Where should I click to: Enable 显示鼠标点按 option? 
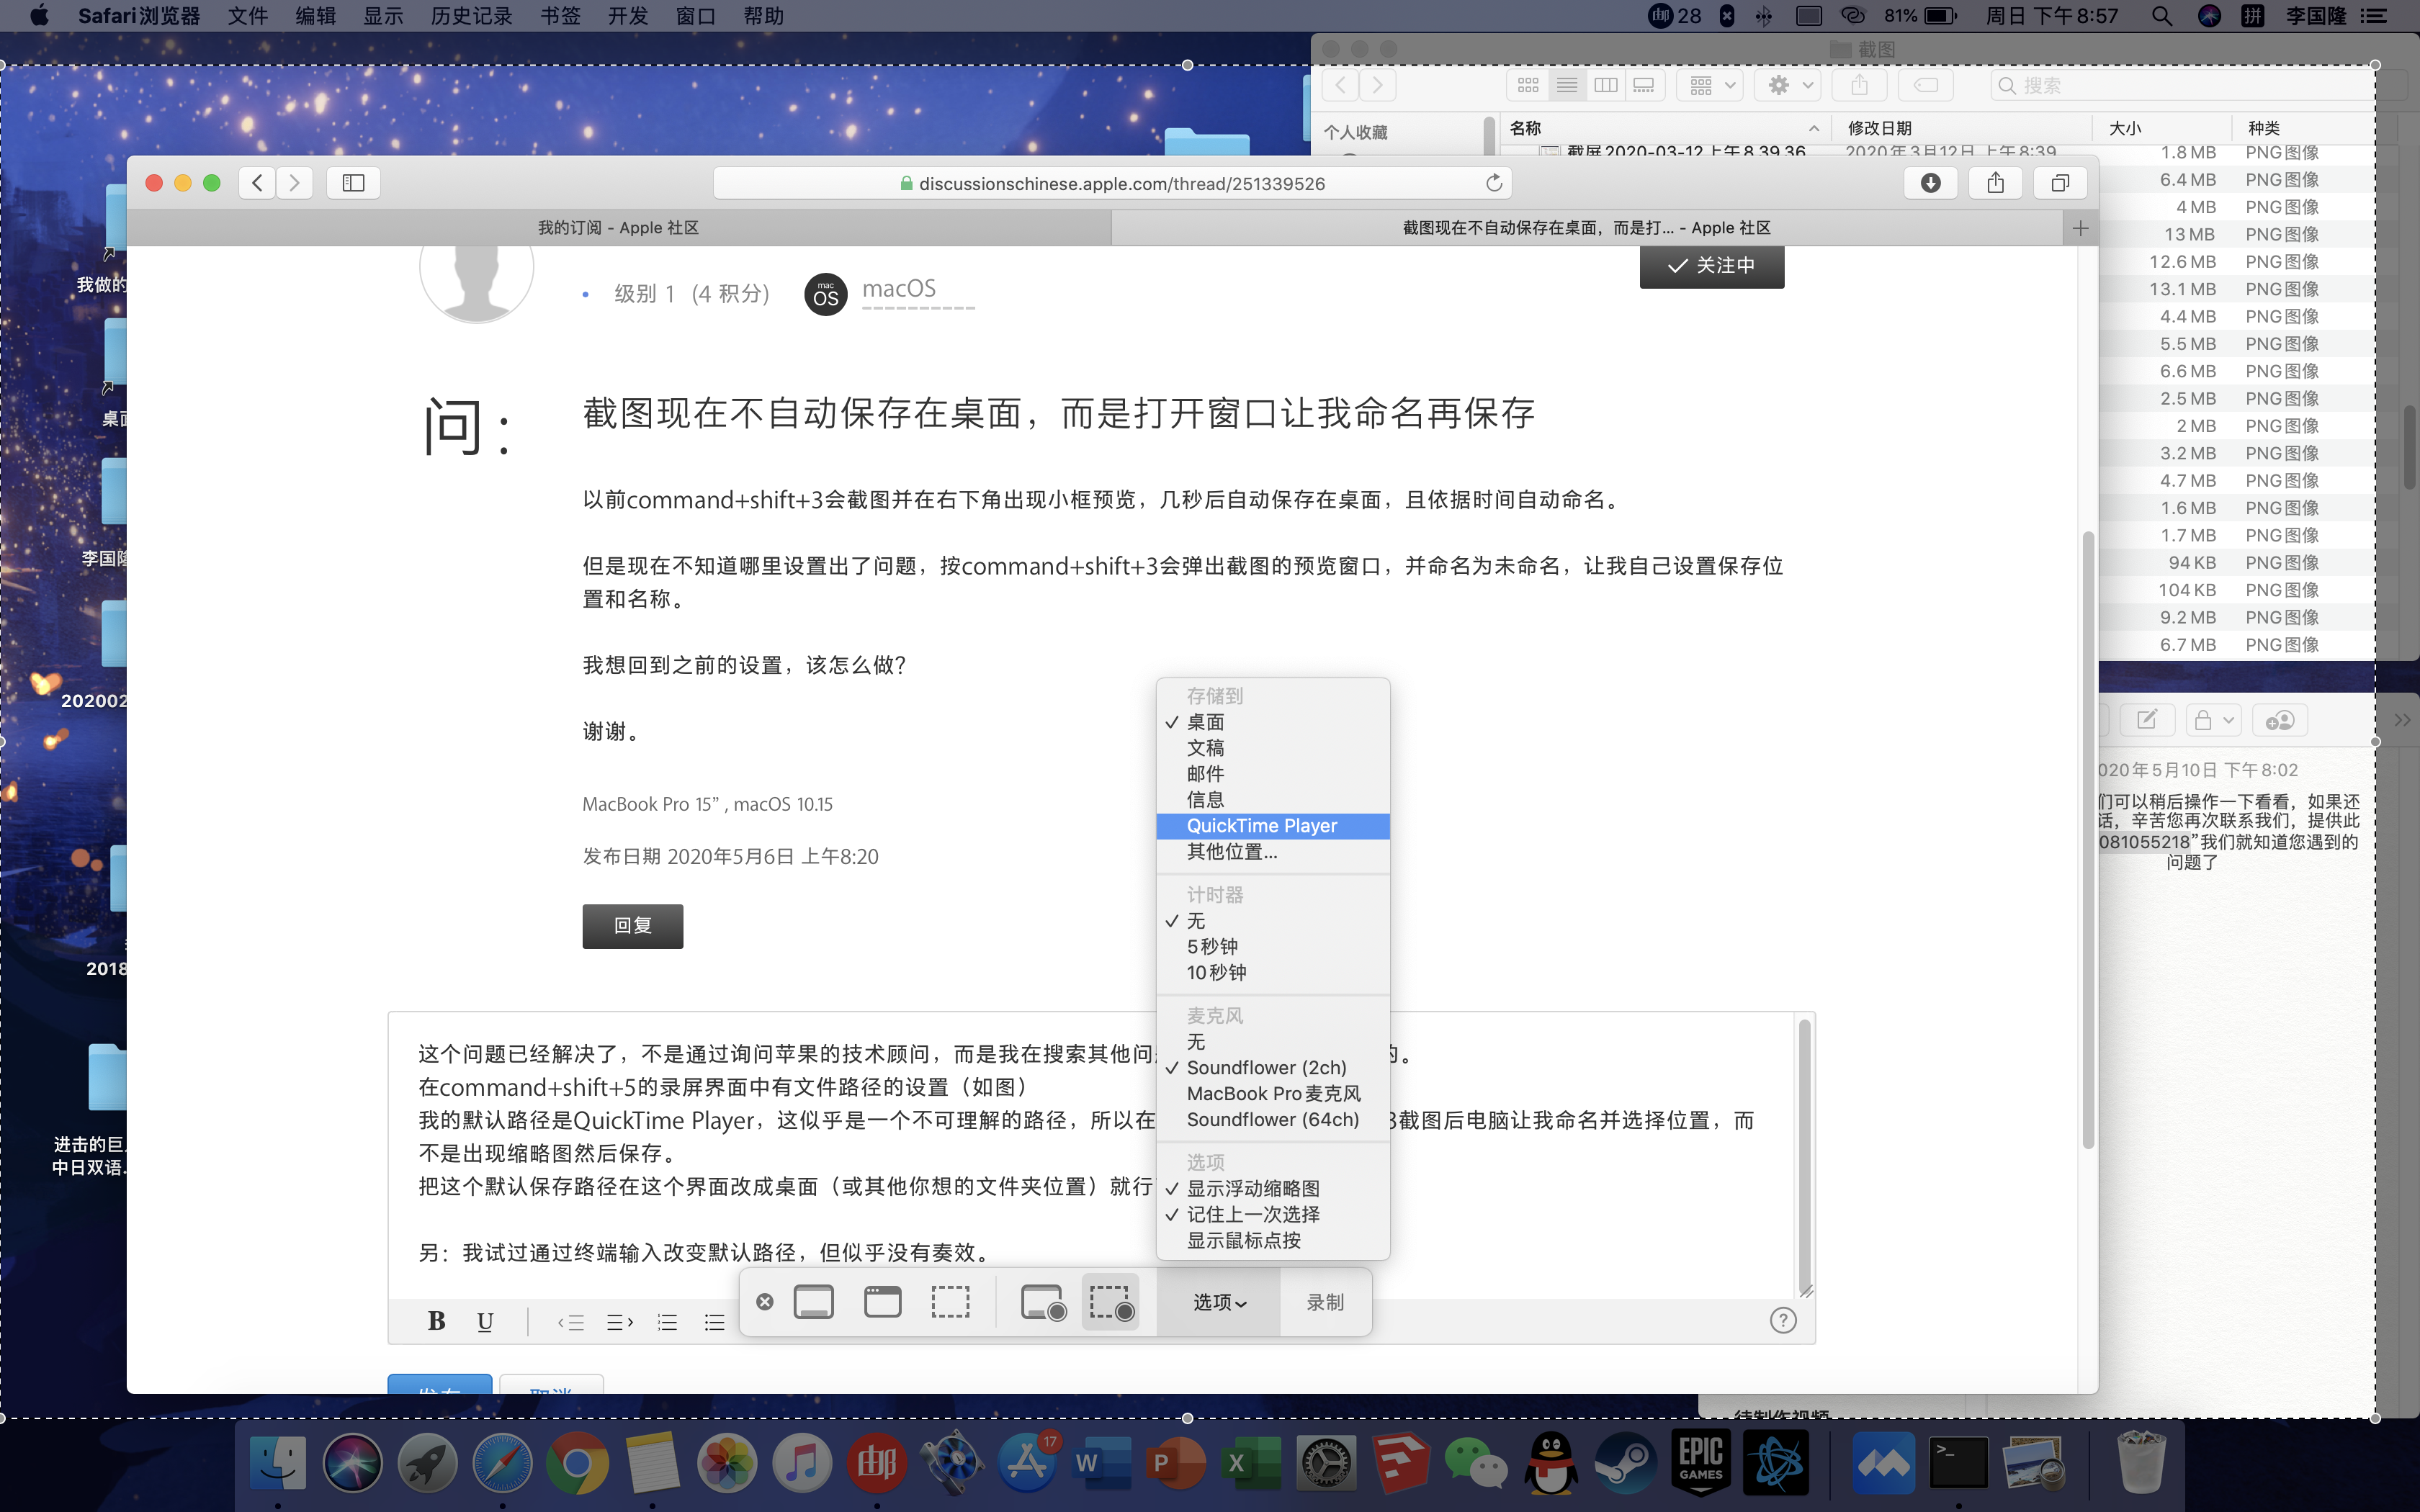pos(1243,1240)
